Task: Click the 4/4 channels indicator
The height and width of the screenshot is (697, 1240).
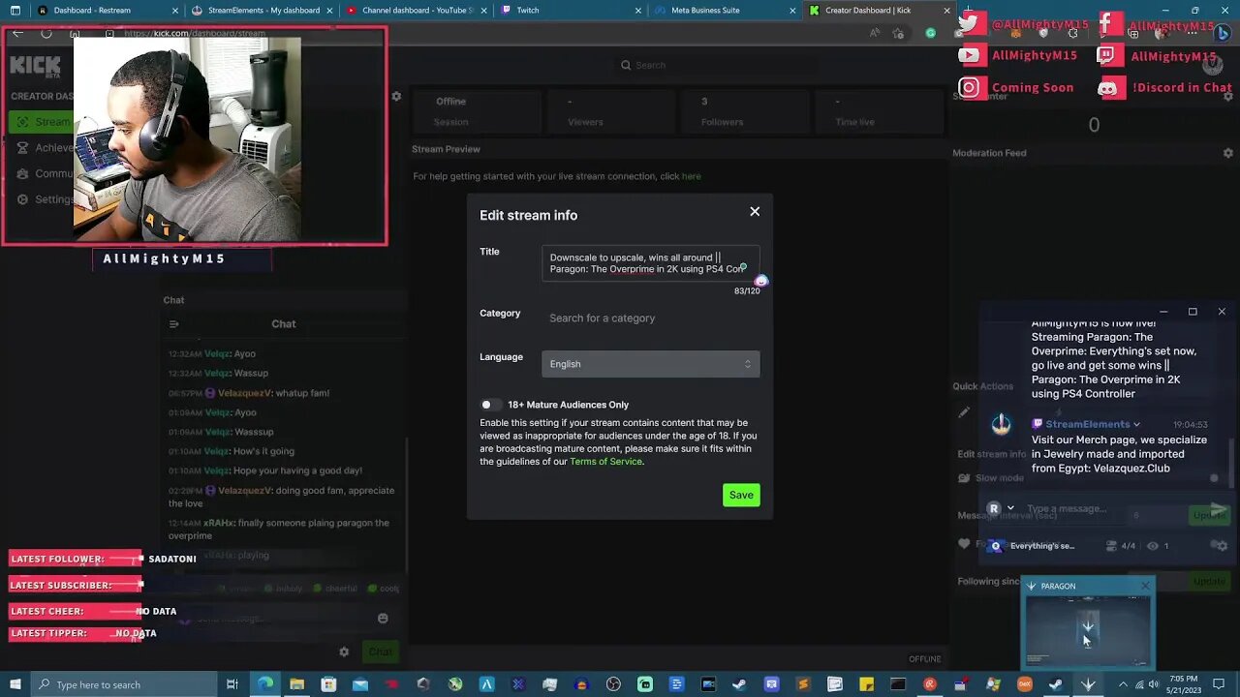Action: point(1121,546)
